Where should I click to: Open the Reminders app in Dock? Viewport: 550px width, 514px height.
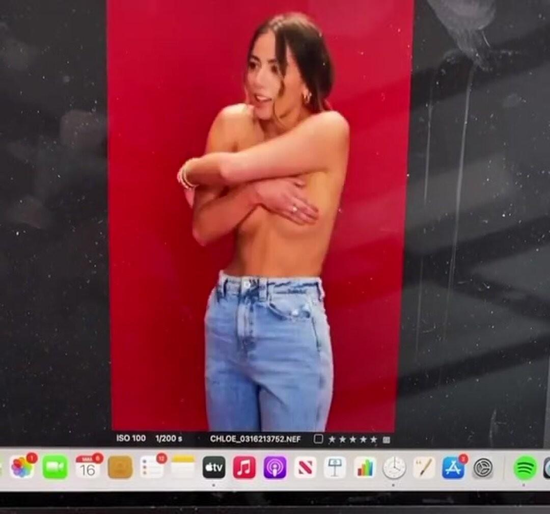click(152, 467)
